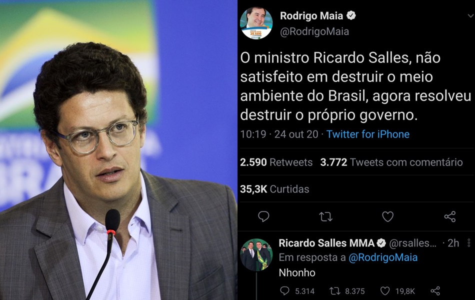
Task: Share the main tweet via share icon
Action: [450, 216]
